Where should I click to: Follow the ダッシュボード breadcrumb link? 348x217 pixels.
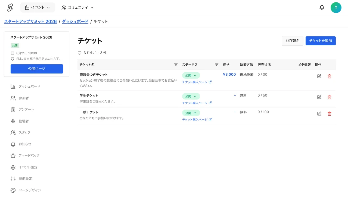pyautogui.click(x=75, y=21)
